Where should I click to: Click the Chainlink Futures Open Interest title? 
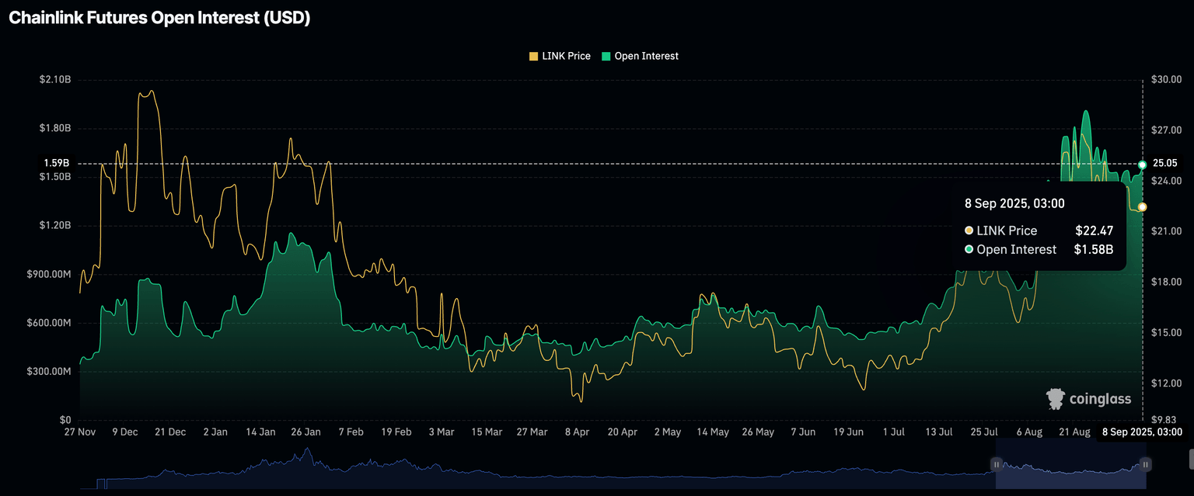click(159, 17)
